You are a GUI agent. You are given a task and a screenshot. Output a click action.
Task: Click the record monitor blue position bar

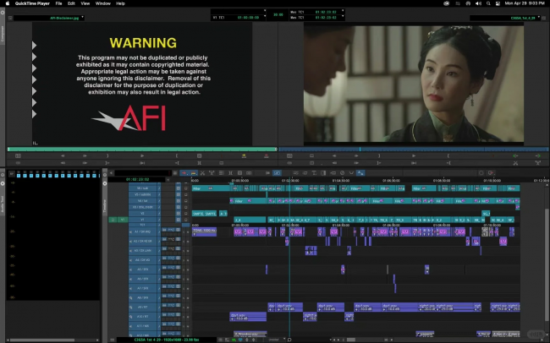click(x=413, y=150)
